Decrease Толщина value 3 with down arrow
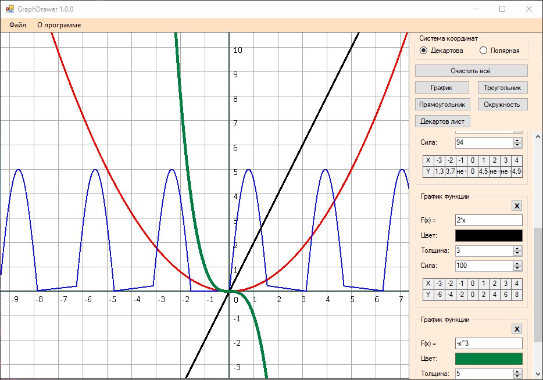The height and width of the screenshot is (380, 543). coord(517,253)
